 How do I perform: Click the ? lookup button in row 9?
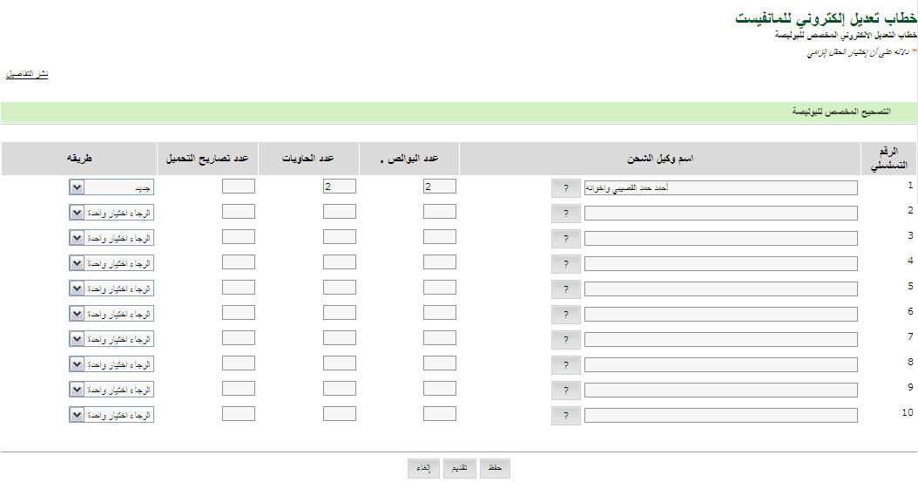point(566,390)
